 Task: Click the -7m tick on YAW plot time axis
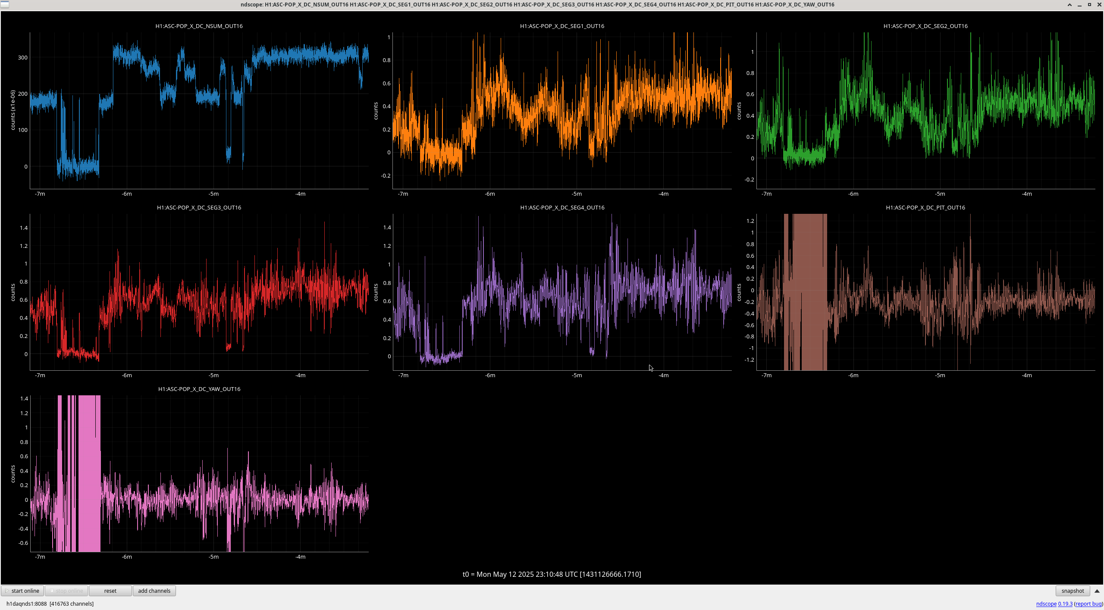(40, 557)
